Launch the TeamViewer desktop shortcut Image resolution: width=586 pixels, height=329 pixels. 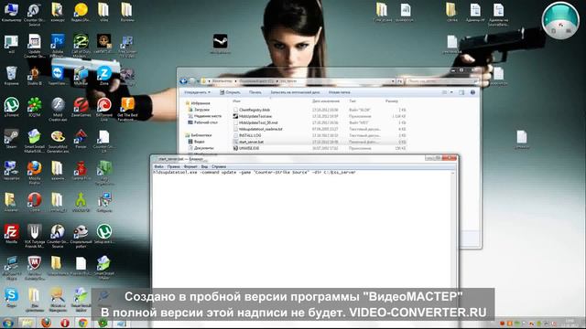point(58,75)
